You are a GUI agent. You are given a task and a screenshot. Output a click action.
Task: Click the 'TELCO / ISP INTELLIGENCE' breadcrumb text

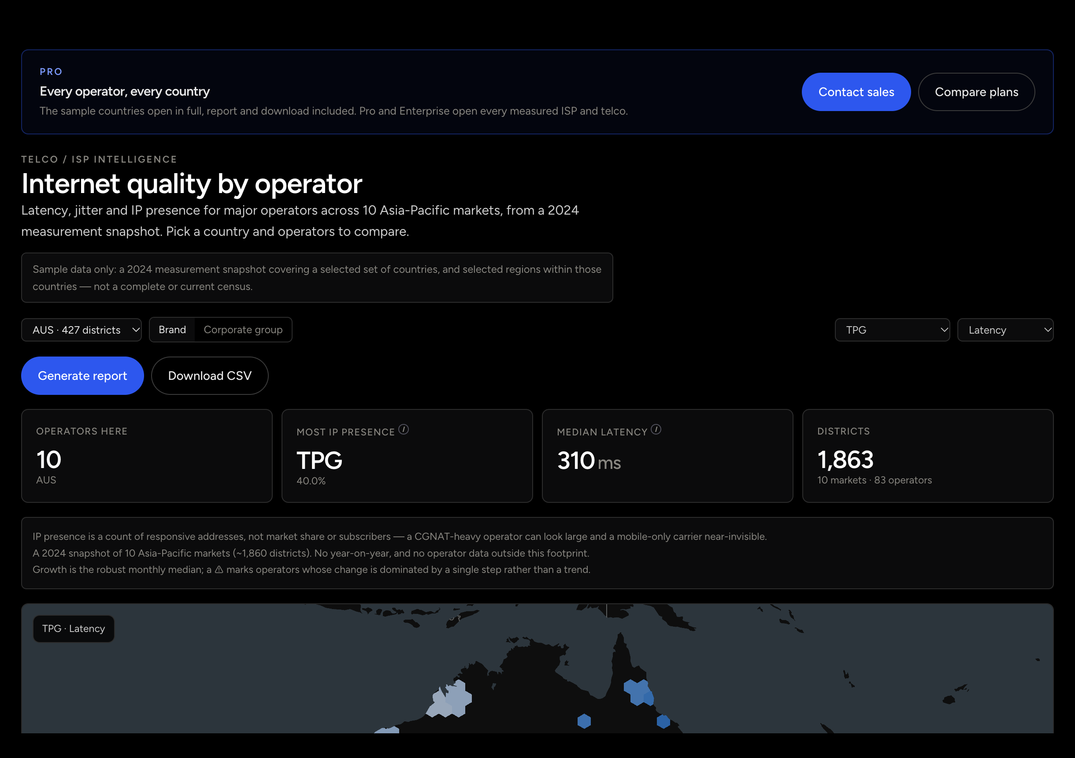[99, 159]
